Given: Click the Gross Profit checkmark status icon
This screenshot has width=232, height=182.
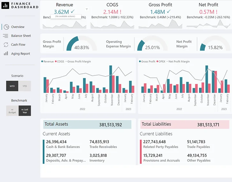Looking at the screenshot, I should coord(169,11).
